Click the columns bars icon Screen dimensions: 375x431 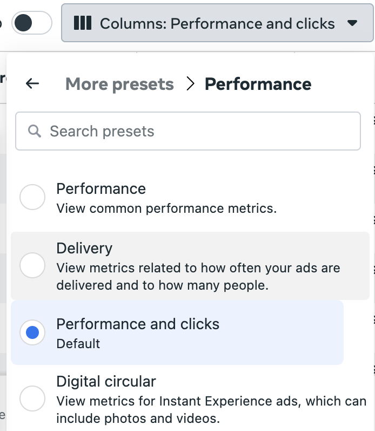83,23
